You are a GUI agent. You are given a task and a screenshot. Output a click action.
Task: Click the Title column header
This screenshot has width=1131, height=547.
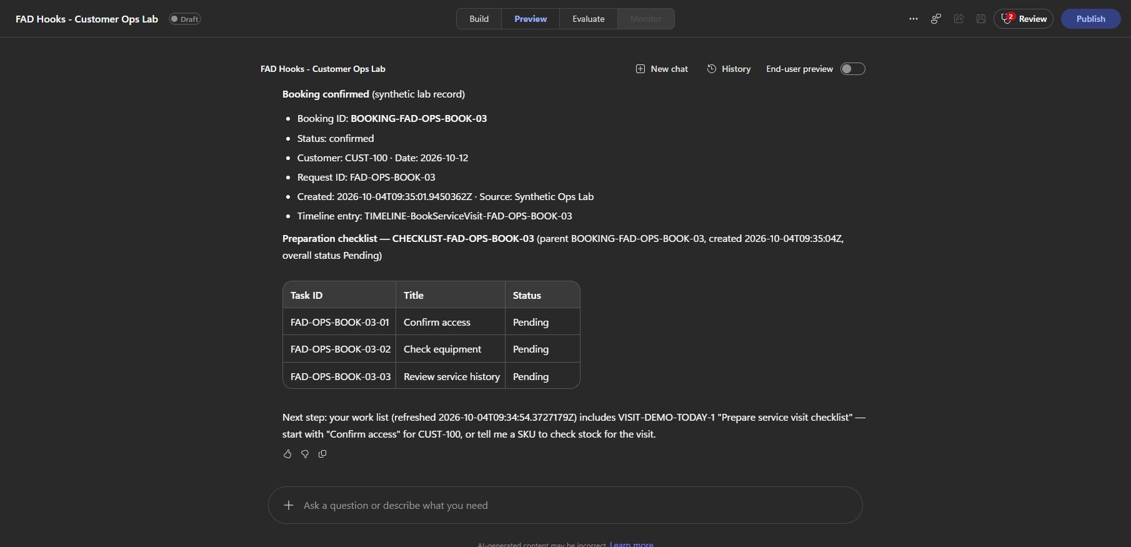pyautogui.click(x=451, y=295)
